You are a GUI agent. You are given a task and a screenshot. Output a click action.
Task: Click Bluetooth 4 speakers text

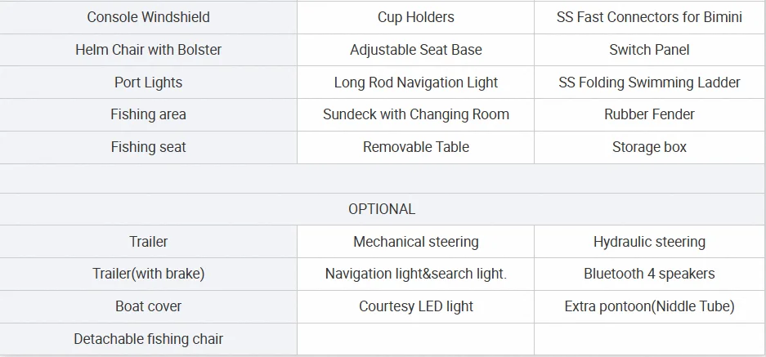649,274
